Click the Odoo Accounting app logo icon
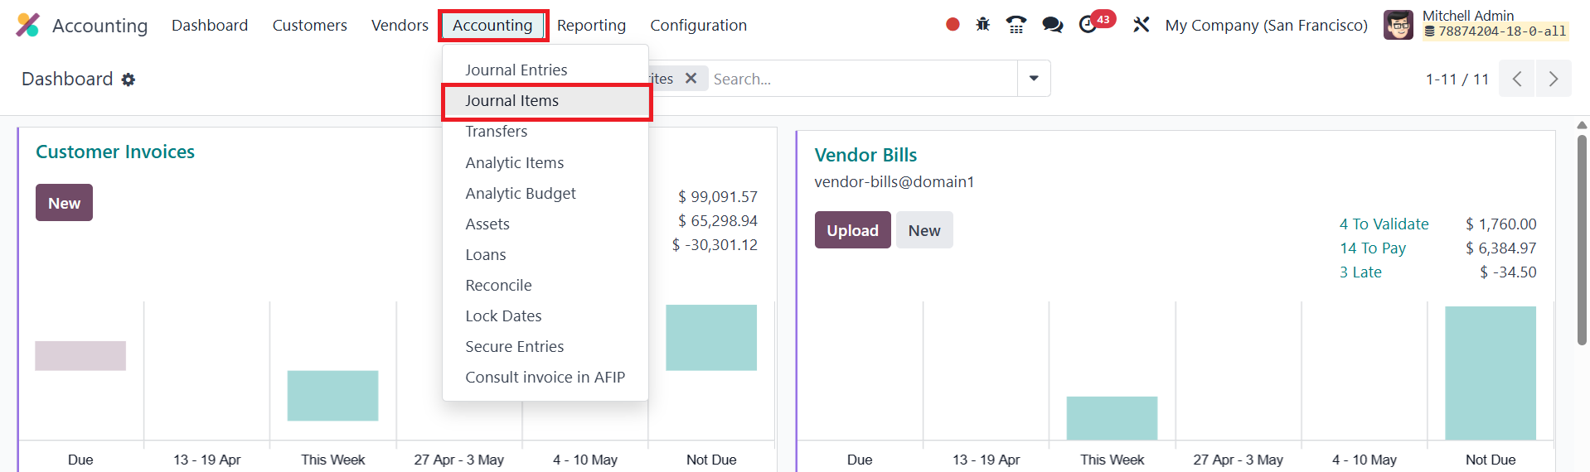Screen dimensions: 1590x472 click(27, 25)
